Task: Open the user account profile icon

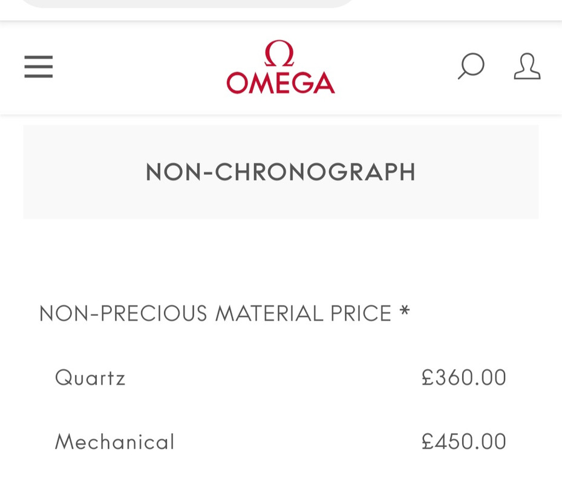Action: tap(527, 67)
